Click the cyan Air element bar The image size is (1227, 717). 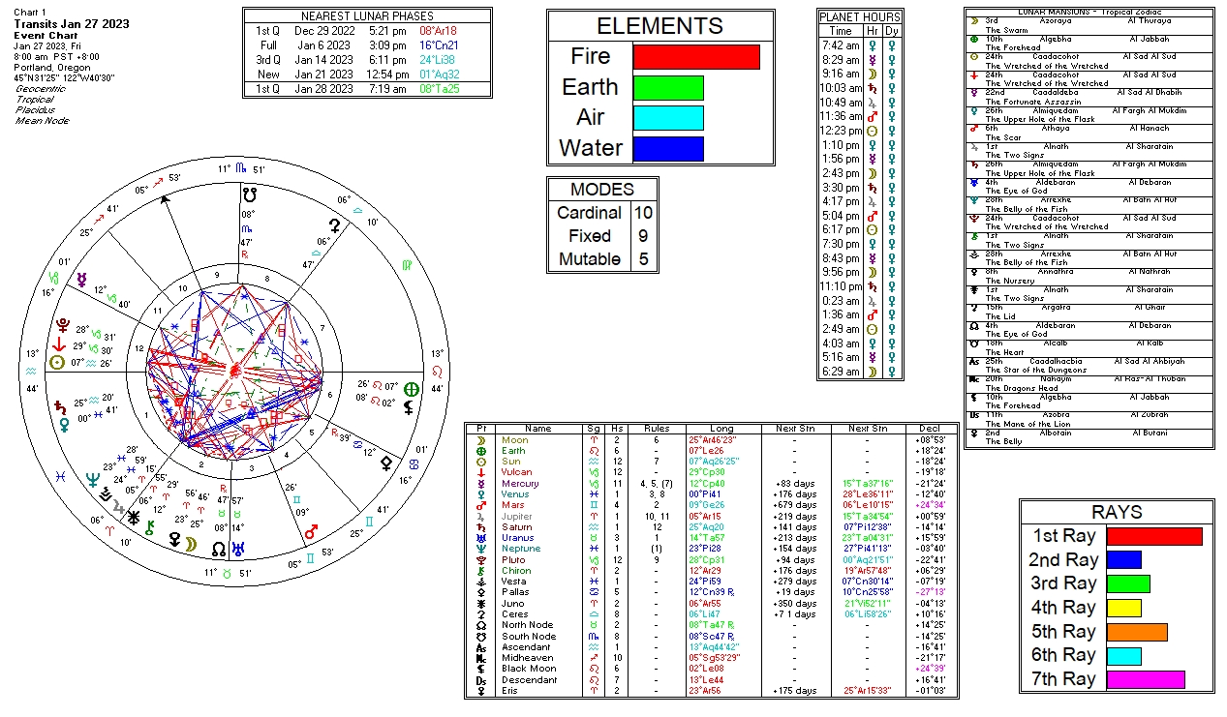(668, 118)
